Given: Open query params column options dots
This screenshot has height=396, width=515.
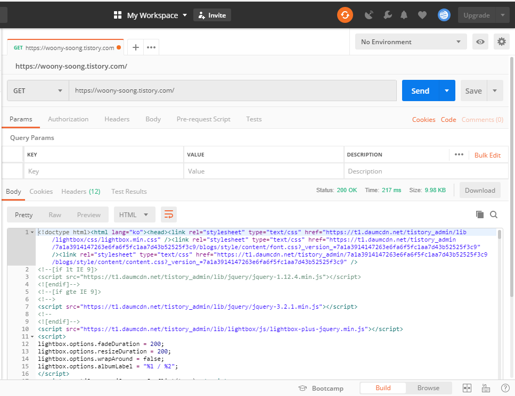Looking at the screenshot, I should point(459,155).
